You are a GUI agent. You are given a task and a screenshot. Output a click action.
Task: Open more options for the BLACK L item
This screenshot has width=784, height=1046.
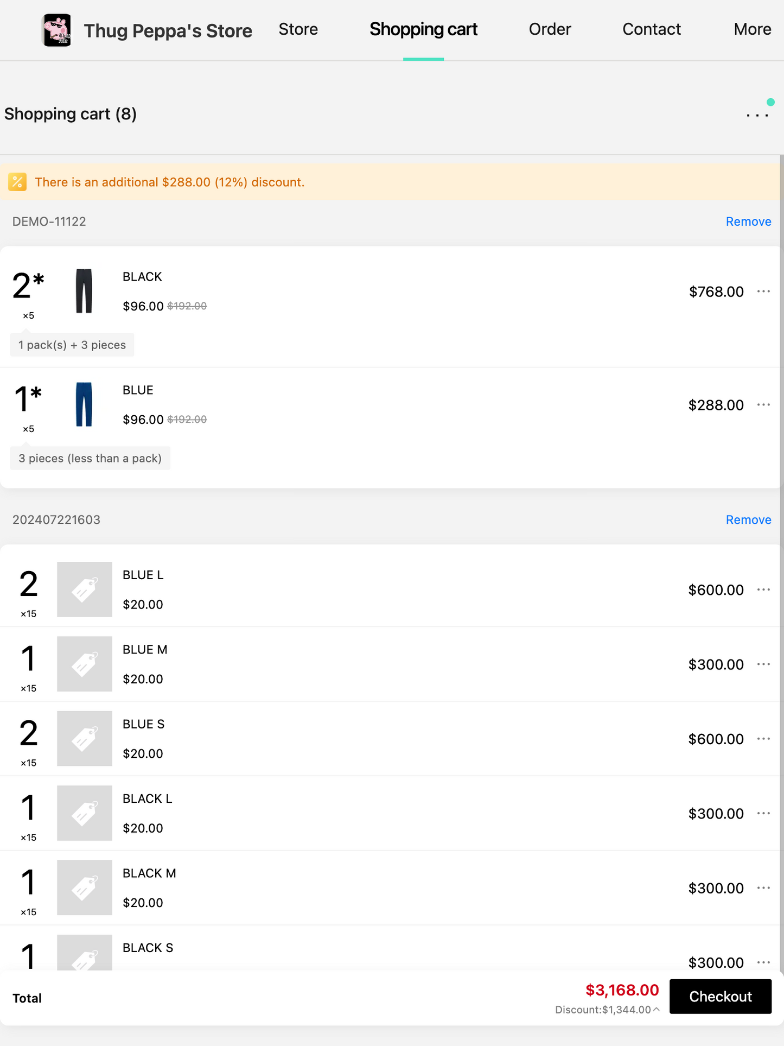click(763, 814)
